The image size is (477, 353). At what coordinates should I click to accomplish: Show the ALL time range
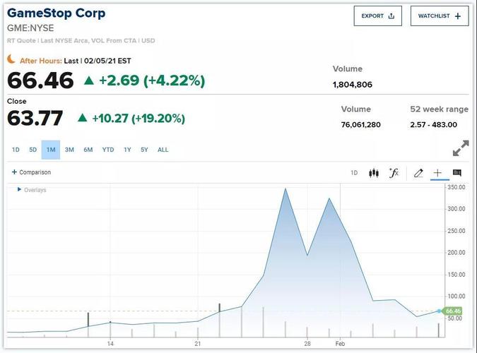pos(163,150)
